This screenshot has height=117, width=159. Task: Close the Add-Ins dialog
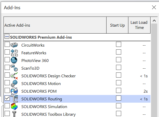(154, 7)
